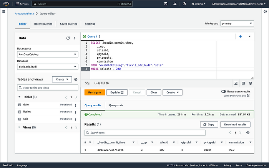Image resolution: width=269 pixels, height=168 pixels.
Task: Open sale table actions menu
Action: tap(76, 120)
